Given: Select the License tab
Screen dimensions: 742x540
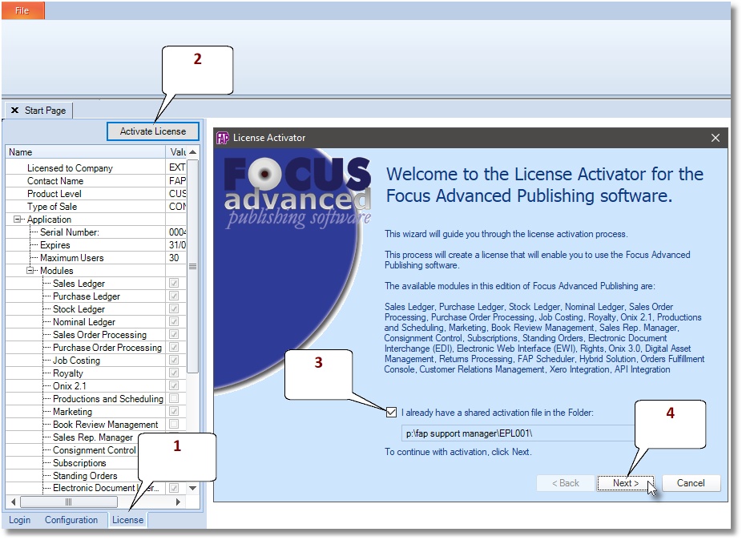Looking at the screenshot, I should 127,520.
